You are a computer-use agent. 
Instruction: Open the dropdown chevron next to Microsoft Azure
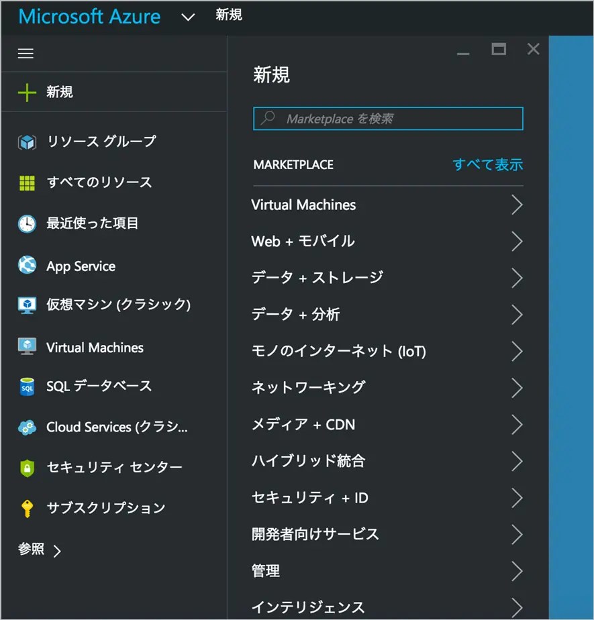coord(188,17)
